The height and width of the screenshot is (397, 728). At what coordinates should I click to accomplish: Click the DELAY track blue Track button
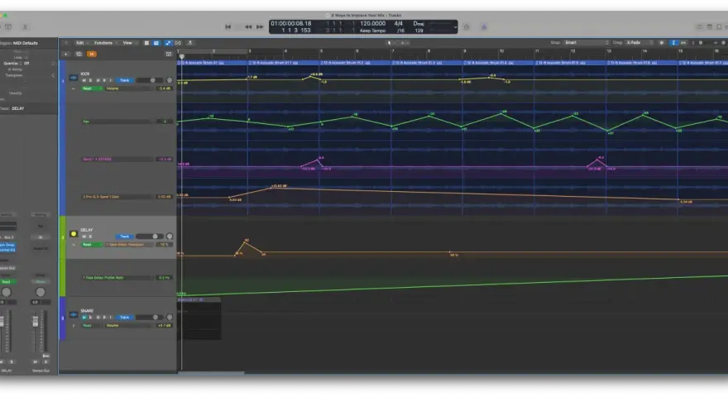coord(124,237)
